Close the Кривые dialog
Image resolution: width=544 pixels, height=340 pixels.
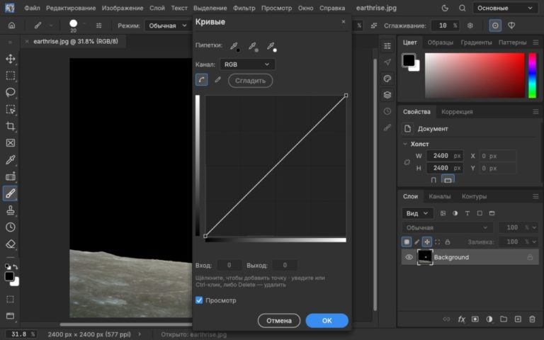344,21
